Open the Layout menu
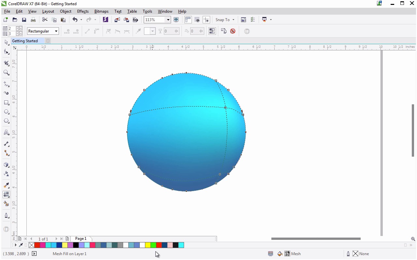 coord(48,11)
